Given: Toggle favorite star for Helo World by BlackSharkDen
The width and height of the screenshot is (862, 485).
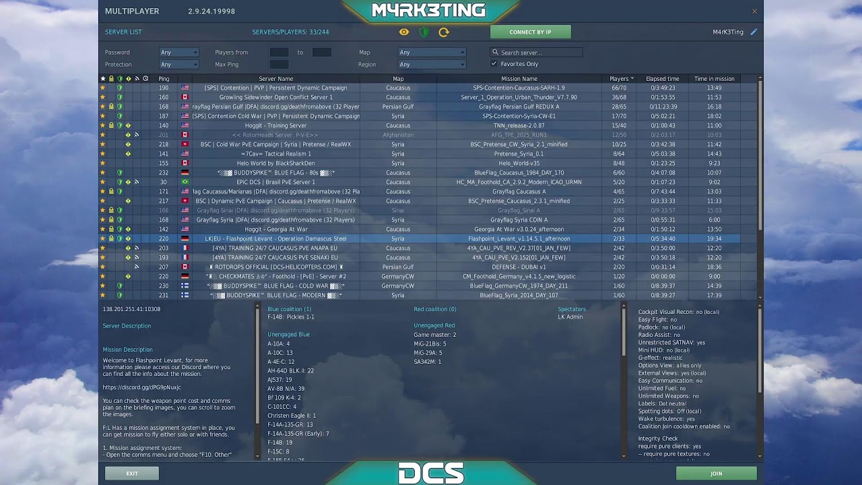Looking at the screenshot, I should tap(103, 163).
